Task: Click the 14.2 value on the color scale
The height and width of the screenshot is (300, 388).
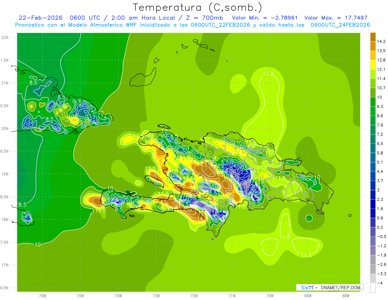Action: pos(382,41)
